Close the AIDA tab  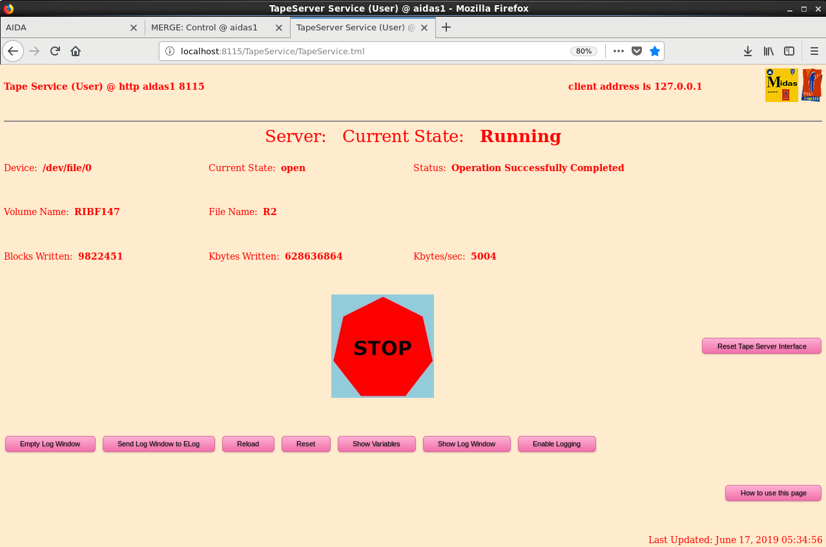[134, 28]
